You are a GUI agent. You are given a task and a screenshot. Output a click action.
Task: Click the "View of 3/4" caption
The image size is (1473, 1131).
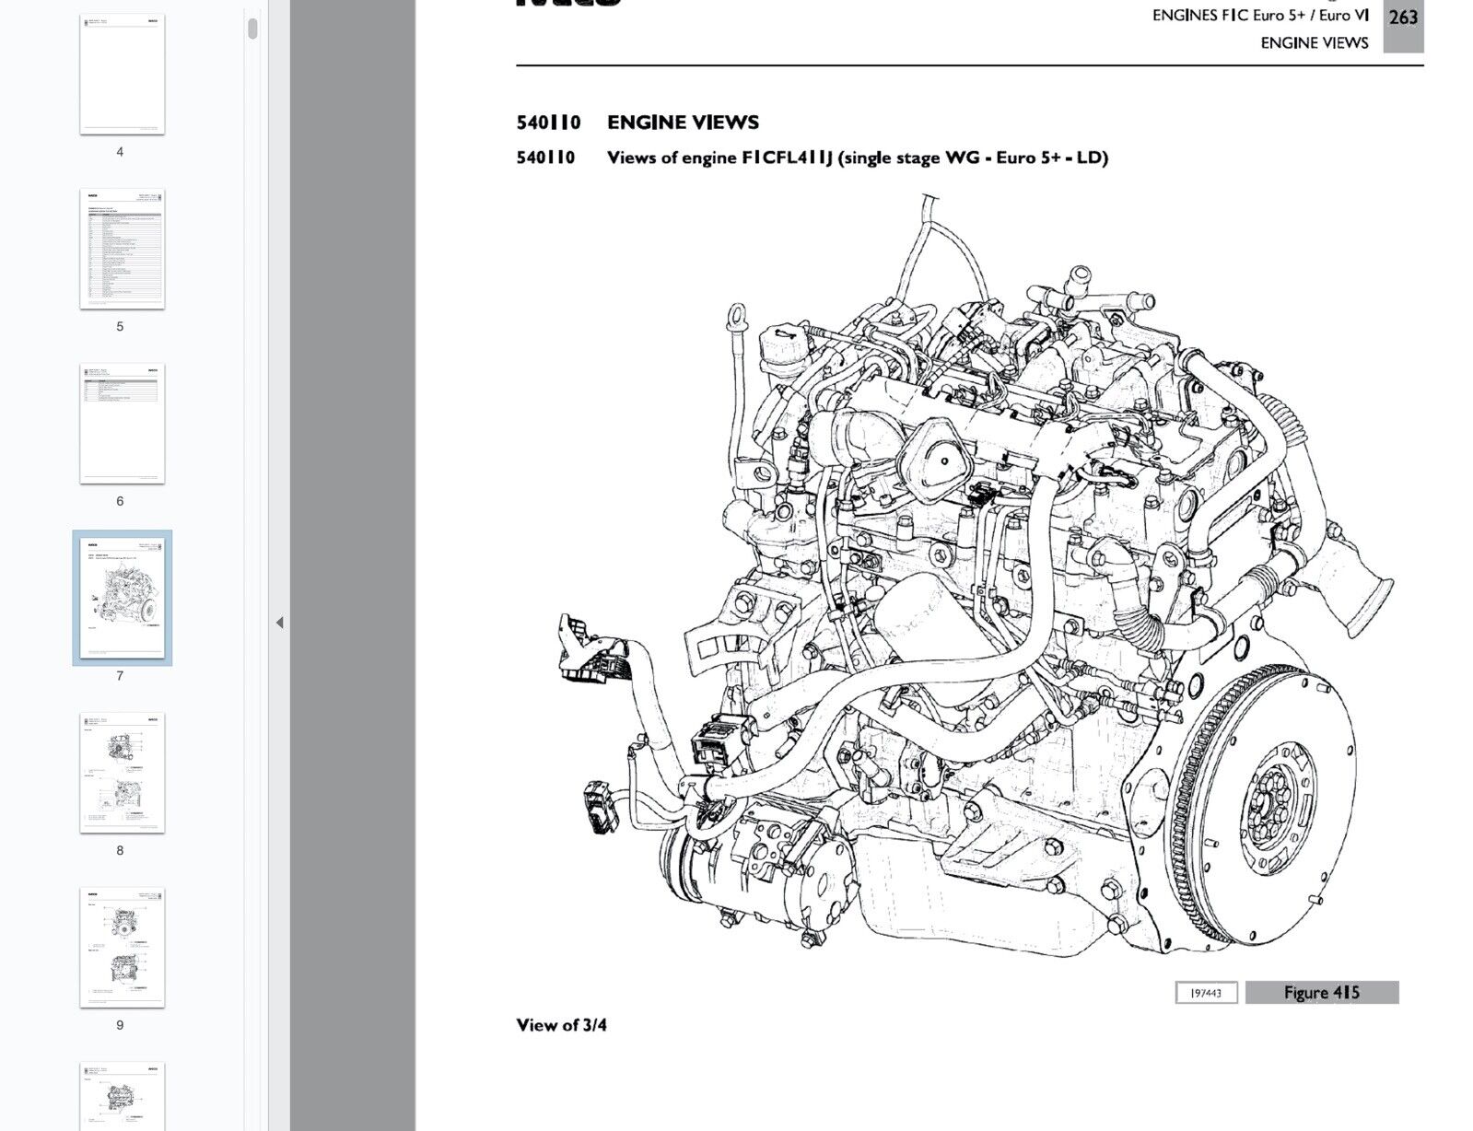pyautogui.click(x=561, y=1025)
